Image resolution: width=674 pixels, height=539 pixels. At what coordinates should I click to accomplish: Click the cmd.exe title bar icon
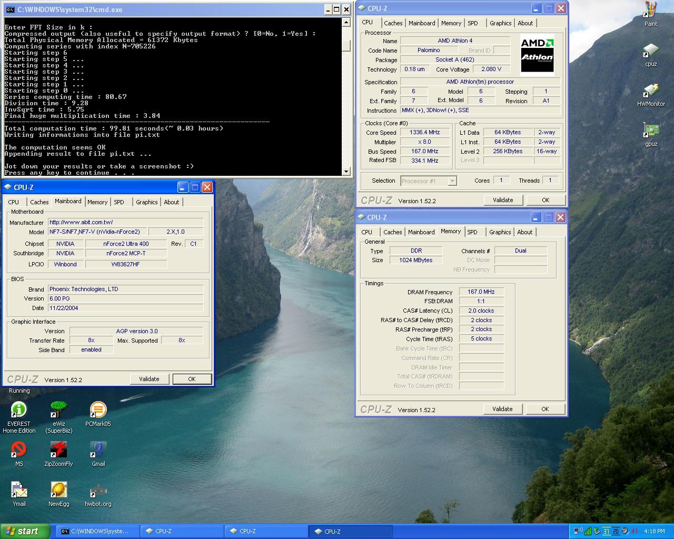[x=10, y=9]
